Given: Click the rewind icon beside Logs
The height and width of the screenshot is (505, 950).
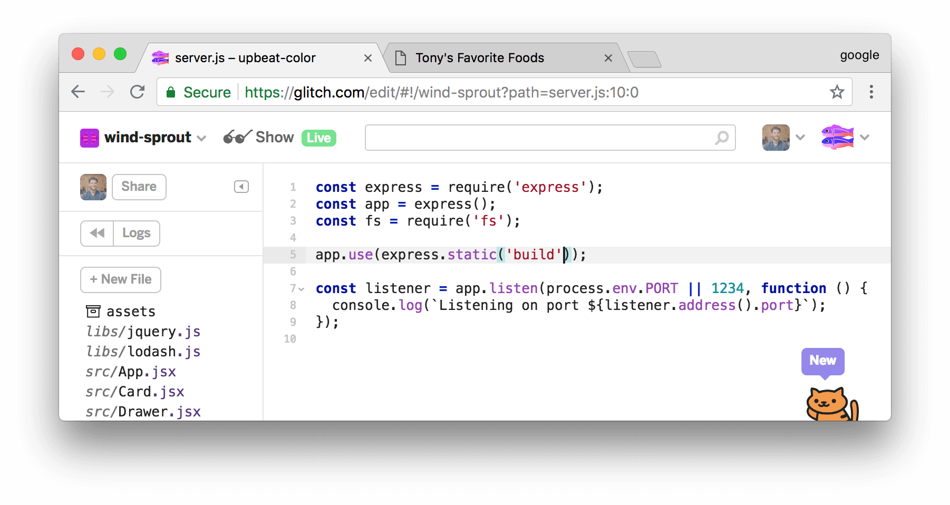Looking at the screenshot, I should pyautogui.click(x=97, y=233).
